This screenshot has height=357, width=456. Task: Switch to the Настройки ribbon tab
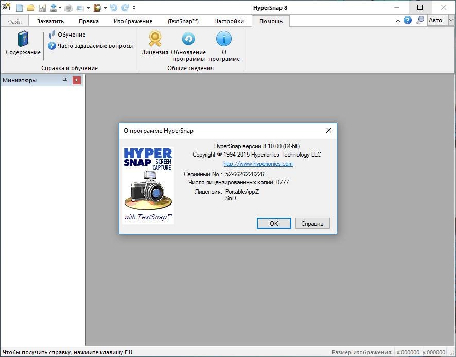click(x=229, y=21)
